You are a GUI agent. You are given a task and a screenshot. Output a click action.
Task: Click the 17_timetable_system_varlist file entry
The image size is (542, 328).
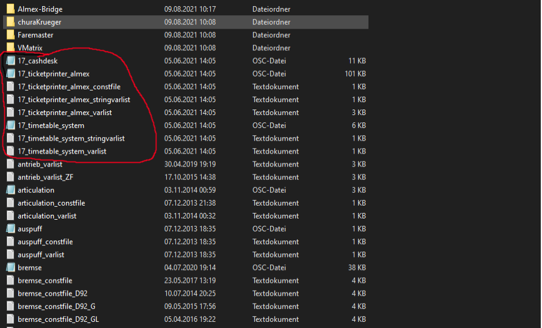point(62,151)
